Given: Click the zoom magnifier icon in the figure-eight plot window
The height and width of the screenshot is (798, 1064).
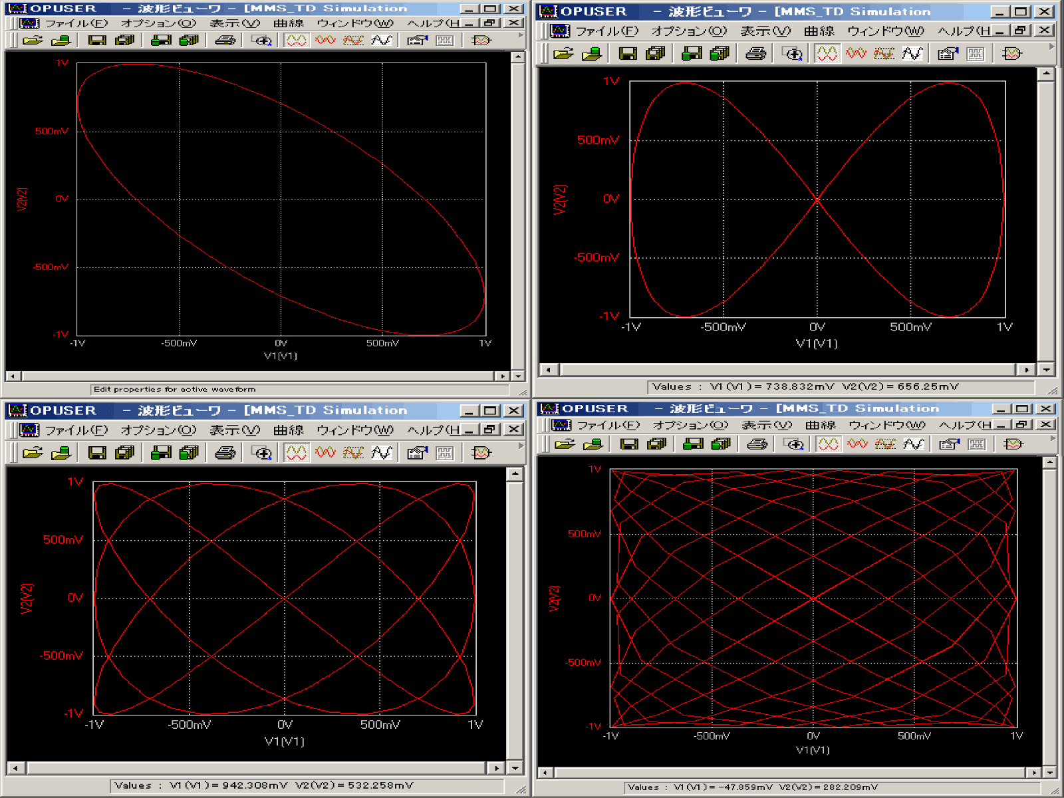Looking at the screenshot, I should click(793, 53).
